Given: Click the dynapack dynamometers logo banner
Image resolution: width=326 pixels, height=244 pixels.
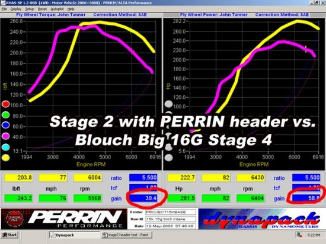Looking at the screenshot, I should click(x=262, y=219).
